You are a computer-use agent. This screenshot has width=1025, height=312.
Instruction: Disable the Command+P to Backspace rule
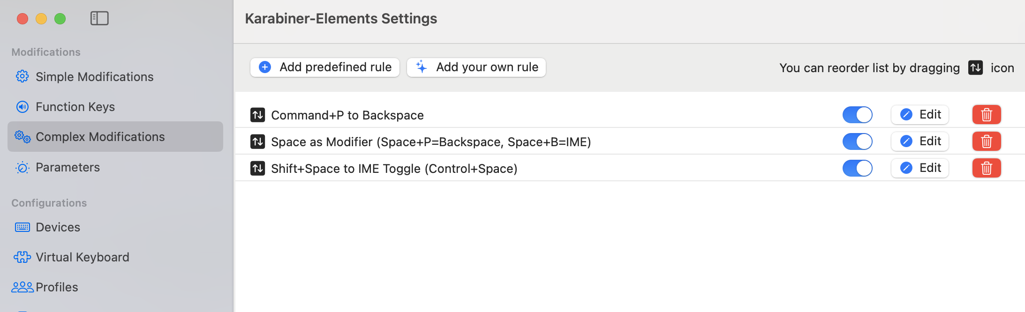click(857, 115)
